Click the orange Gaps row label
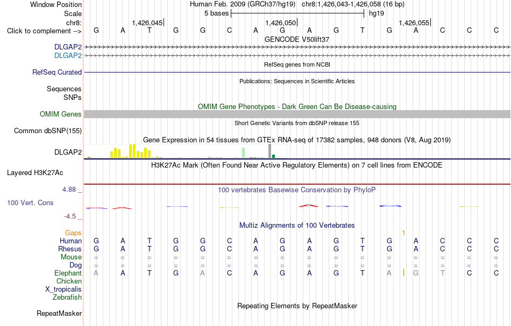This screenshot has width=511, height=326. click(x=73, y=233)
